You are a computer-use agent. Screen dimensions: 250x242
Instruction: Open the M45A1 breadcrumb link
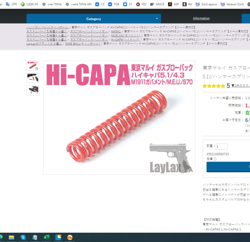point(116,31)
